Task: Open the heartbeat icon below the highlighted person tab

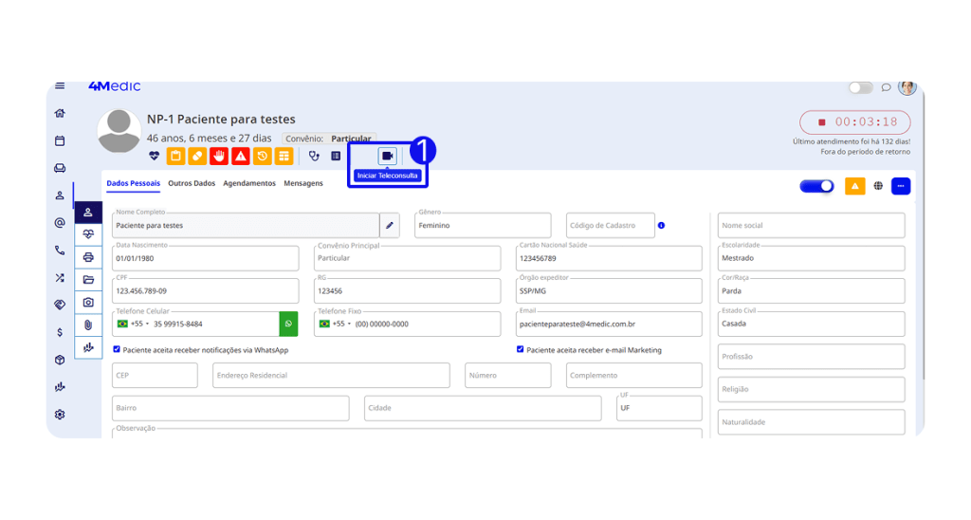Action: pos(88,234)
